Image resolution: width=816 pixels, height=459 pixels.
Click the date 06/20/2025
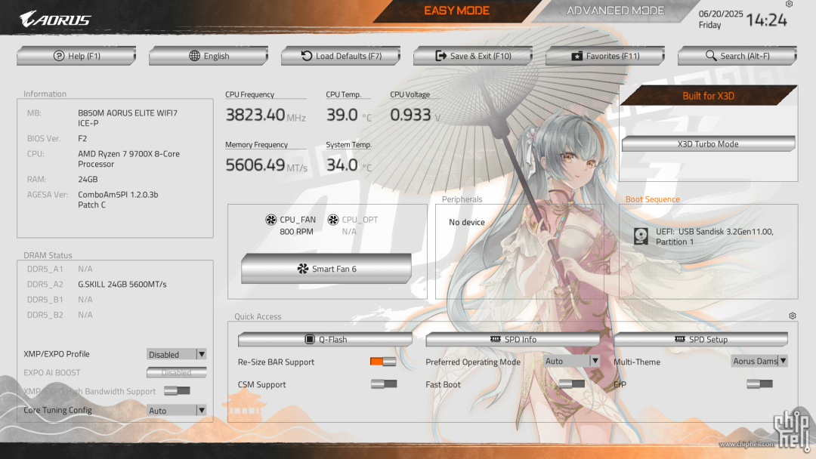721,14
